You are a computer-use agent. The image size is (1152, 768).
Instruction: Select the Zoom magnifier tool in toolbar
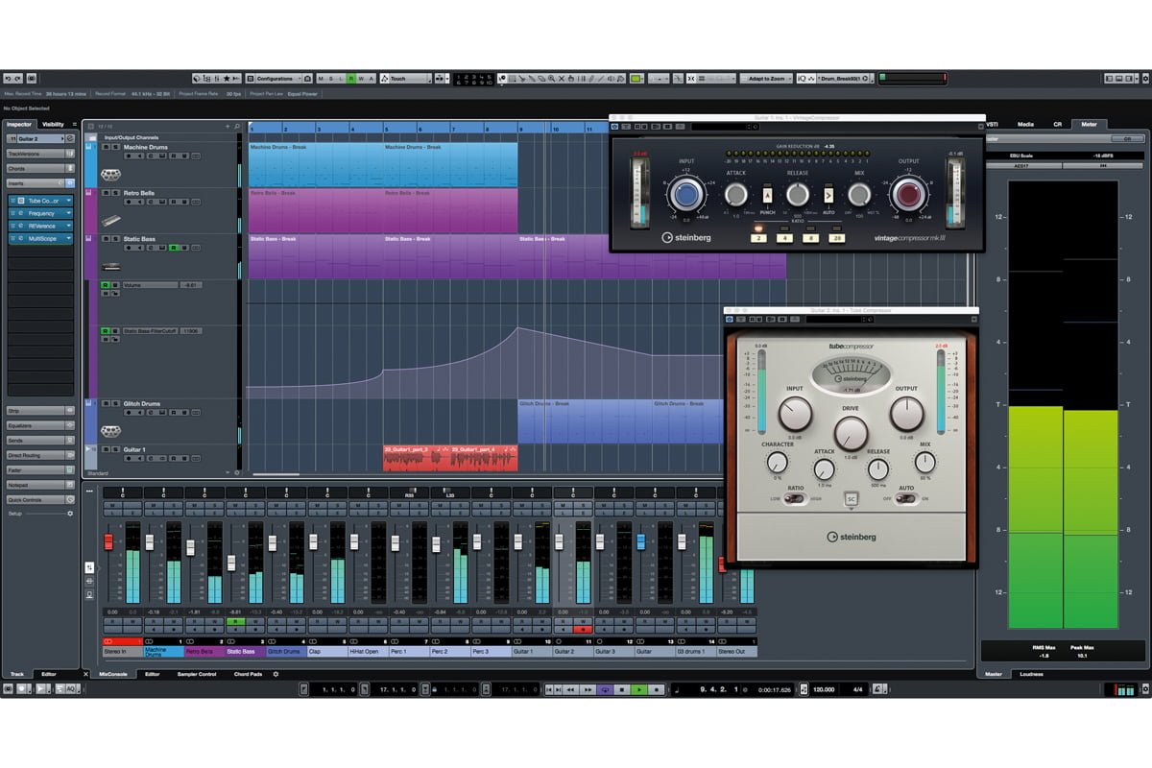pyautogui.click(x=551, y=78)
